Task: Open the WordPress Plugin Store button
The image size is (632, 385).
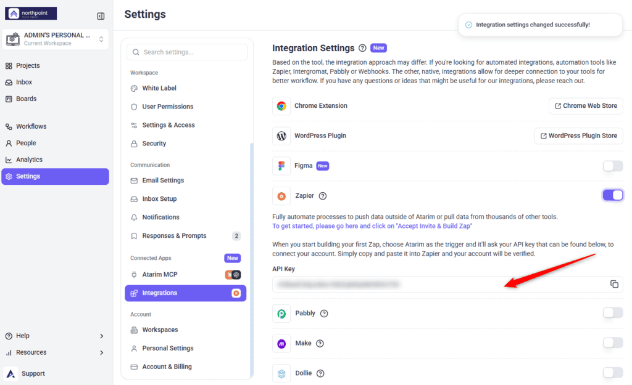Action: (x=578, y=136)
